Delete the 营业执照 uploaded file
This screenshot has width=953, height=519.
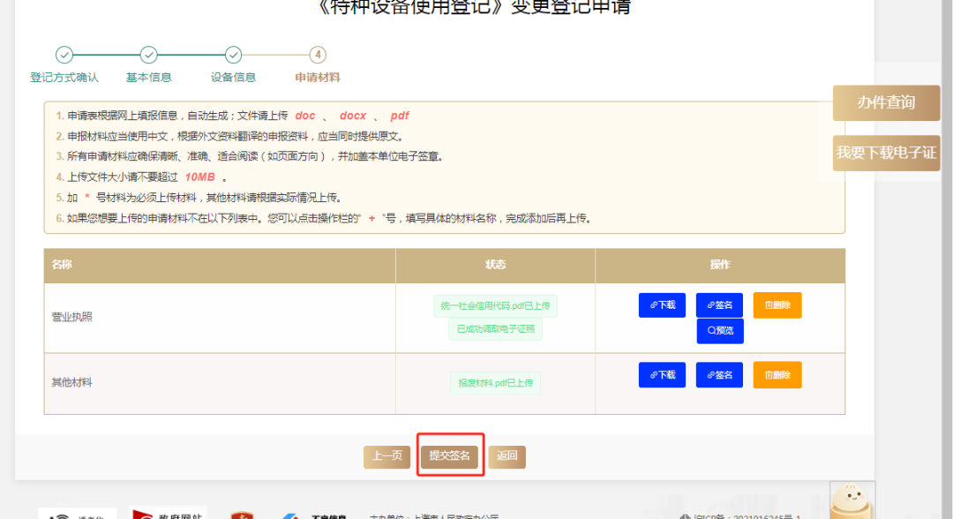[777, 305]
